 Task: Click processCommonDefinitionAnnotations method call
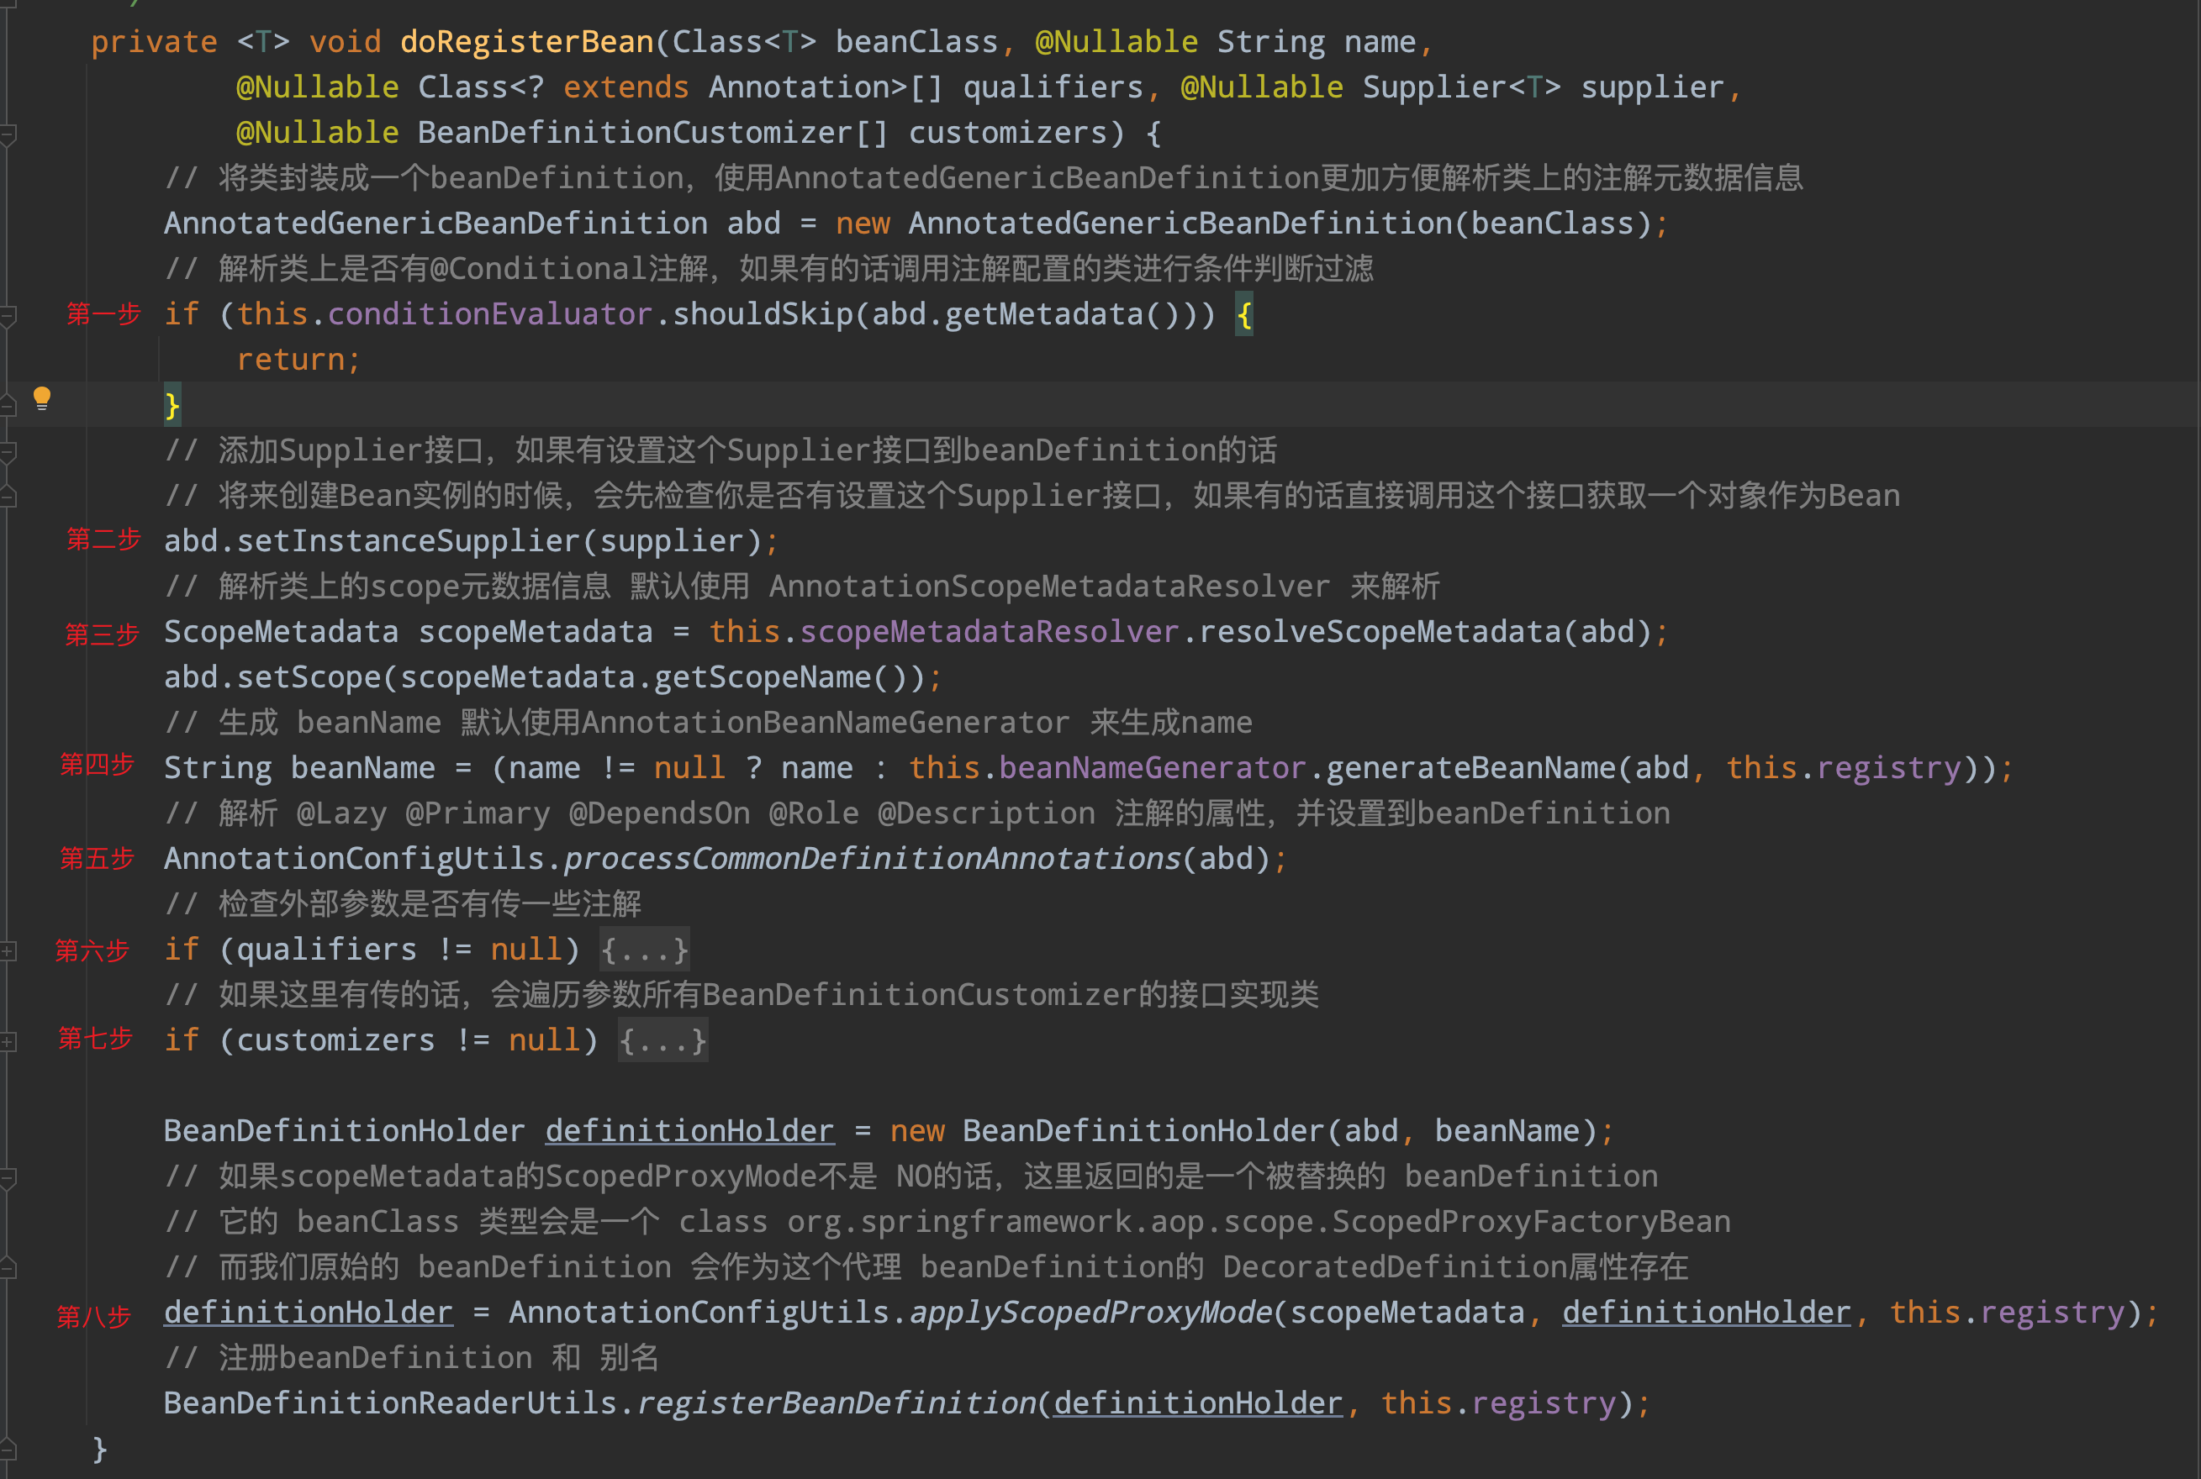(x=872, y=858)
